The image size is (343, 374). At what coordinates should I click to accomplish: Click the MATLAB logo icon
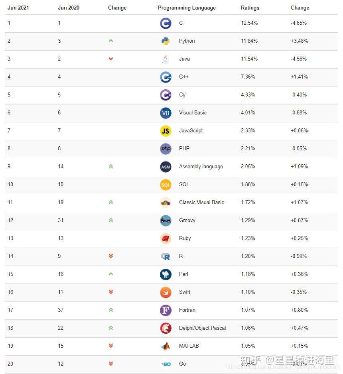tap(166, 346)
